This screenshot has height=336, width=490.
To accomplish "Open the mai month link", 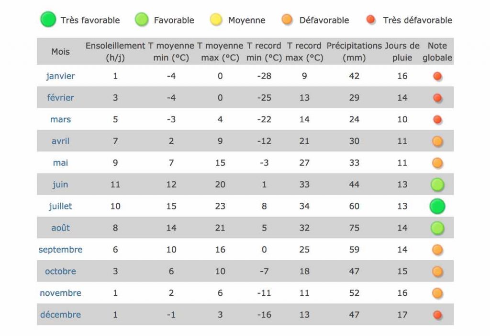I will (60, 162).
